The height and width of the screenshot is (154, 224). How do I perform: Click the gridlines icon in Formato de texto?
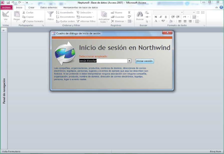pyautogui.click(x=197, y=21)
